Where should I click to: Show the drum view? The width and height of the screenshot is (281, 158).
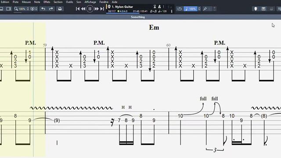[271, 9]
